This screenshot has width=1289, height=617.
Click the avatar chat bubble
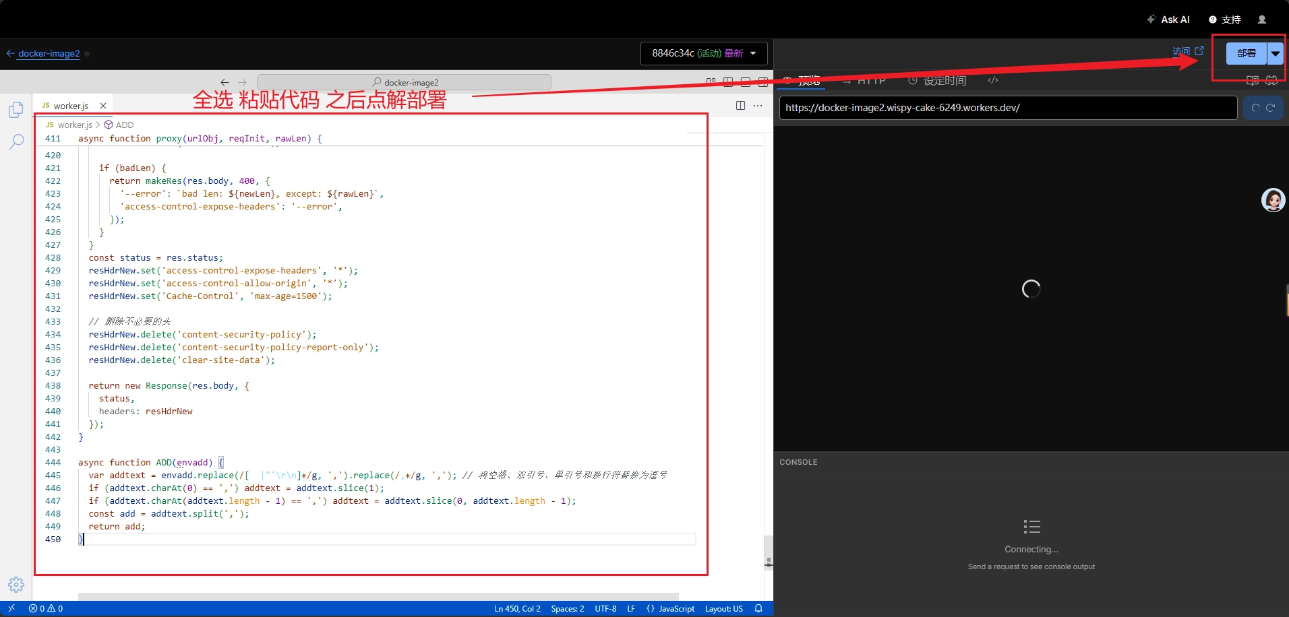[x=1273, y=200]
